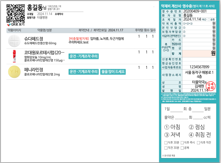Enable the 공복 checkbox

(182, 148)
